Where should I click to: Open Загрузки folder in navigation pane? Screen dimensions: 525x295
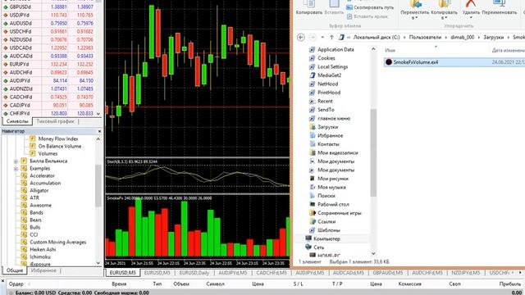coord(327,127)
